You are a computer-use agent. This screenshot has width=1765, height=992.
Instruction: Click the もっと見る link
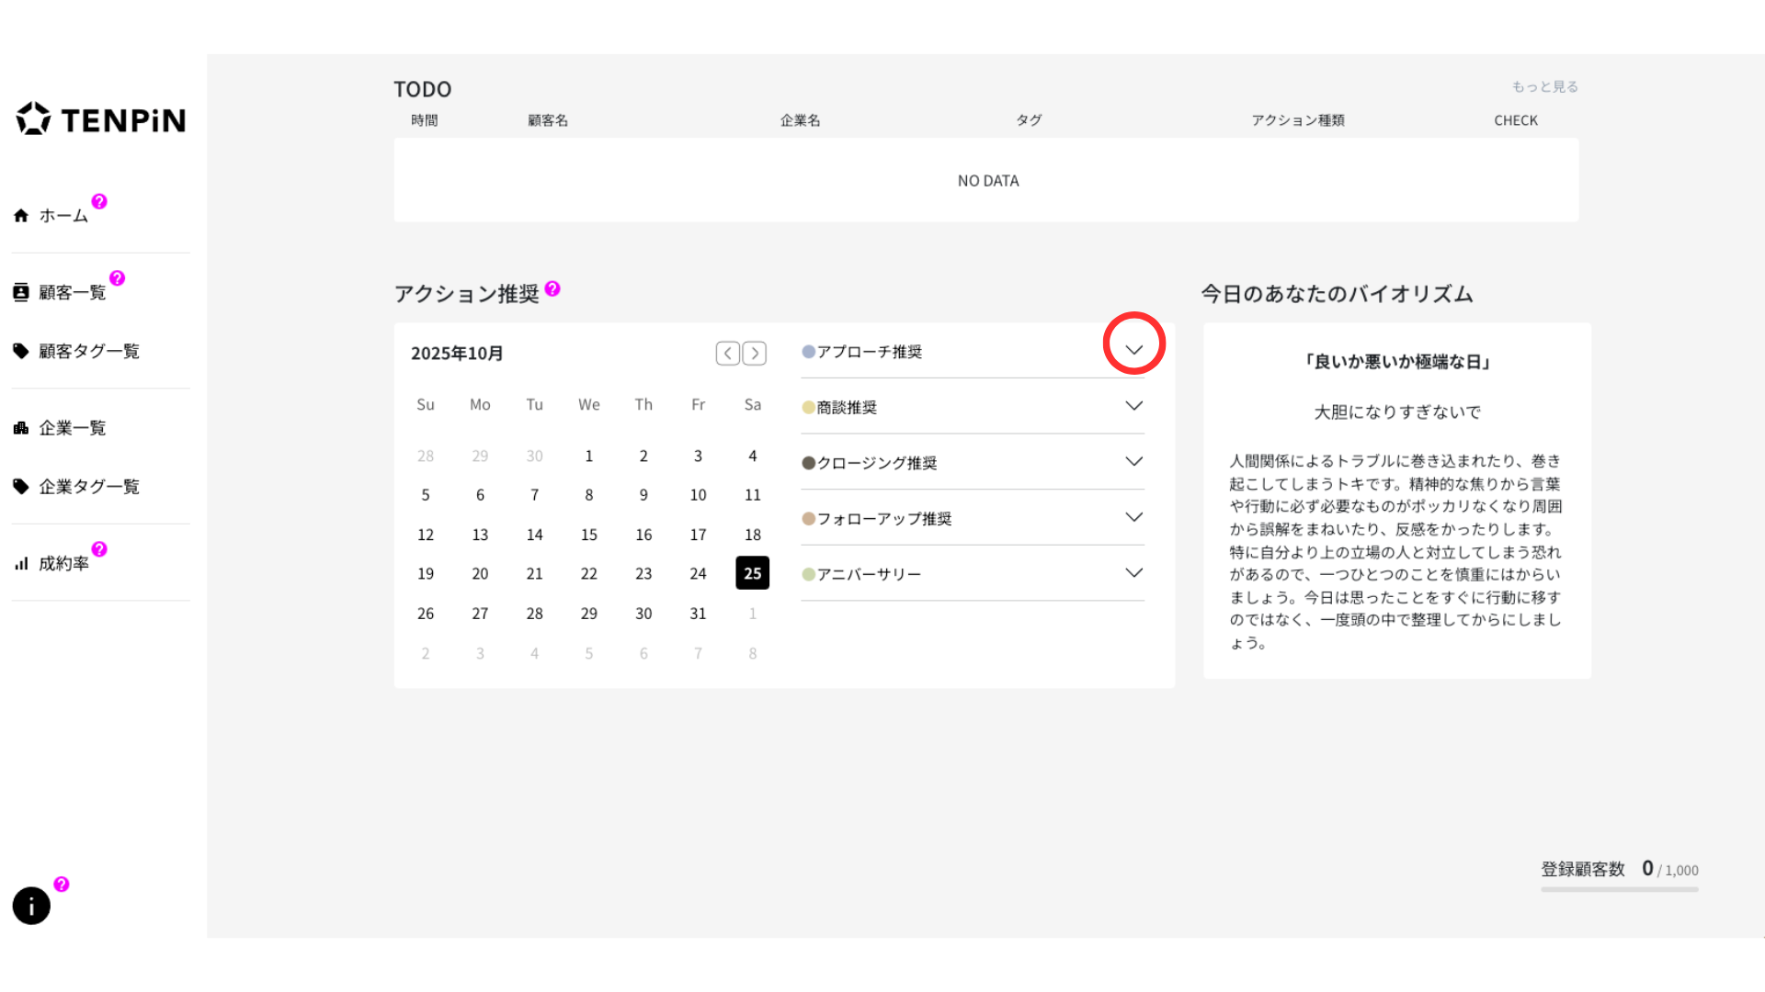[x=1544, y=86]
